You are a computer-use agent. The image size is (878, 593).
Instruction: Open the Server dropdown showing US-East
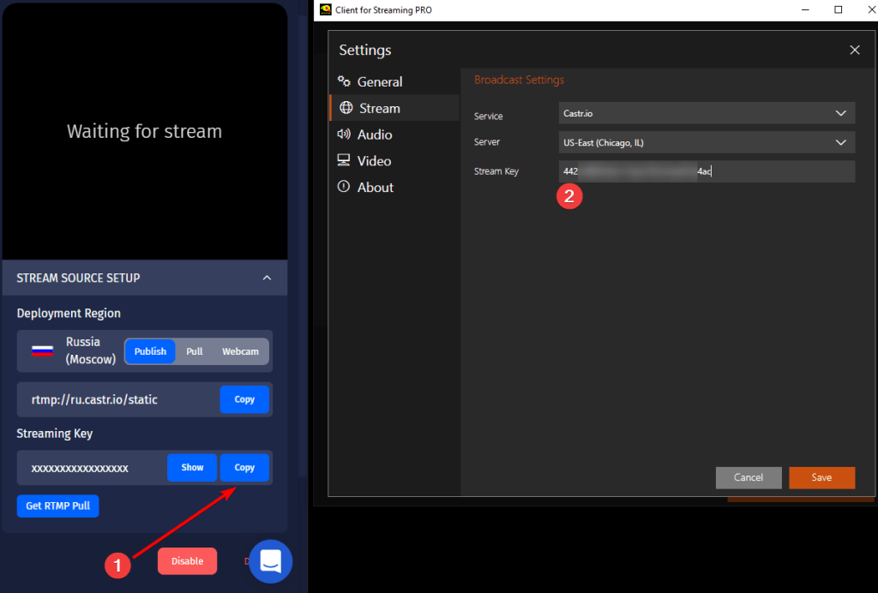click(707, 141)
